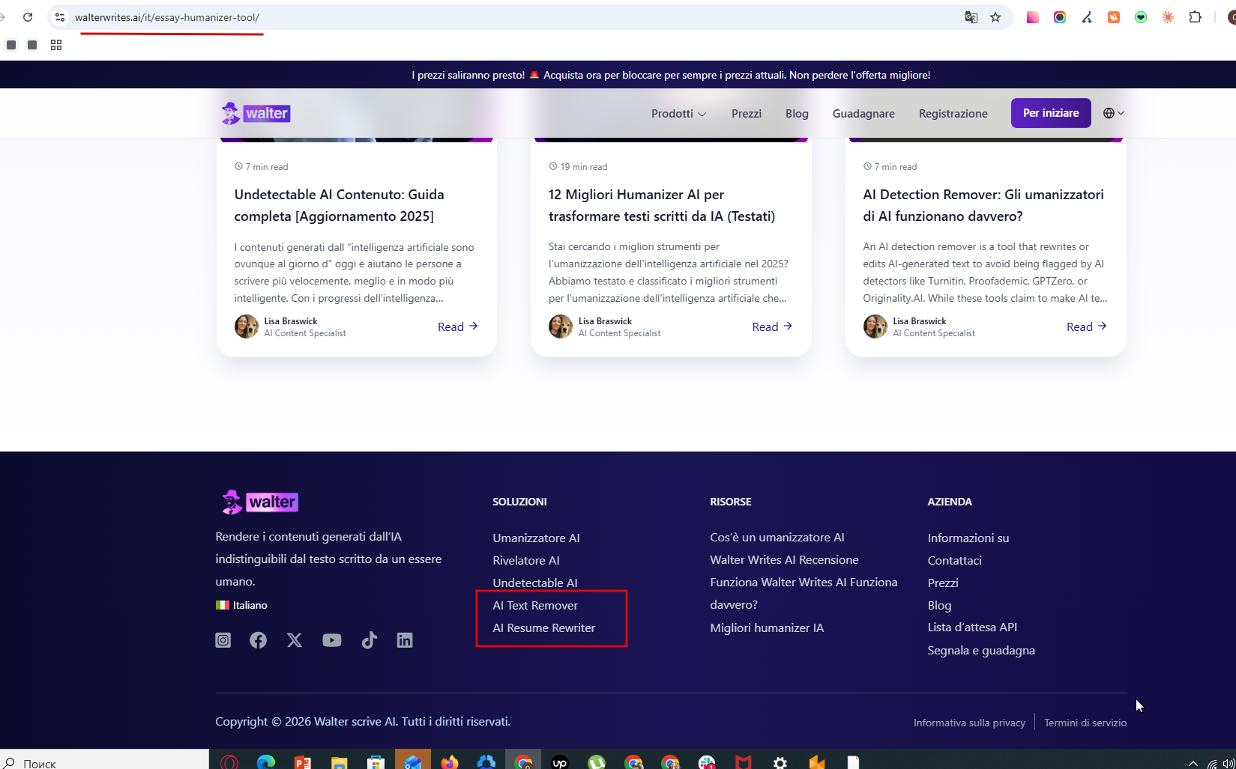Open the globe language selector dropdown

(1114, 113)
